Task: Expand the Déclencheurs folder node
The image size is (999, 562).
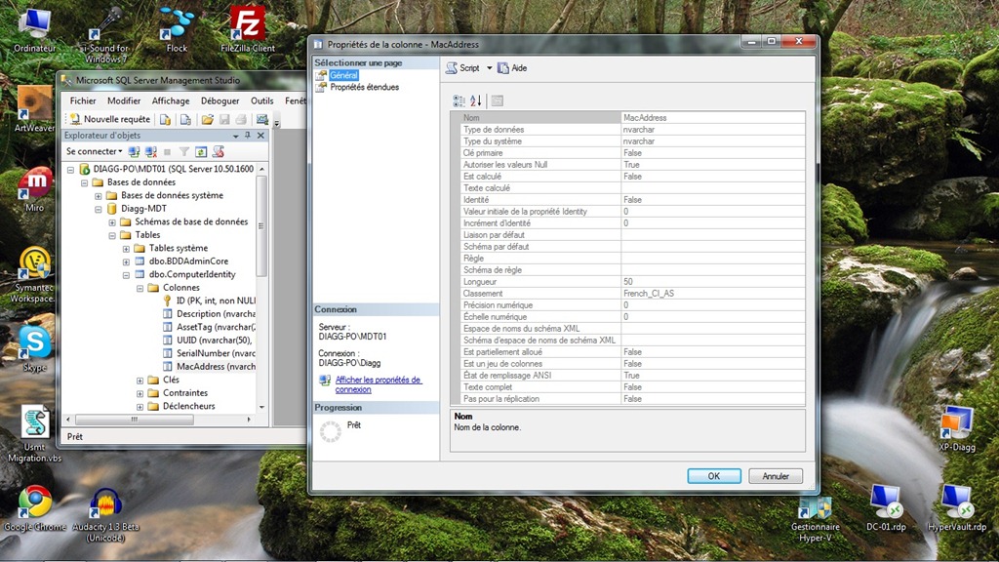Action: click(x=140, y=407)
